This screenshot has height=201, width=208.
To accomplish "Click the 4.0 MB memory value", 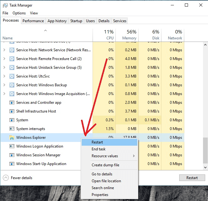I will point(131,59).
